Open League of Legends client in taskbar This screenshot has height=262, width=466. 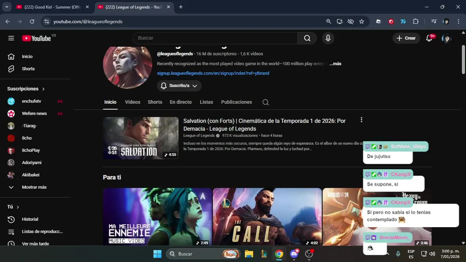pos(264,254)
